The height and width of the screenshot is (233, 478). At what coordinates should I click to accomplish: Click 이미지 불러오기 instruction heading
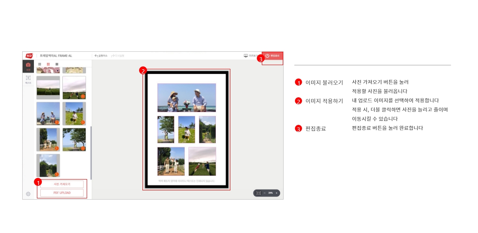click(x=324, y=82)
